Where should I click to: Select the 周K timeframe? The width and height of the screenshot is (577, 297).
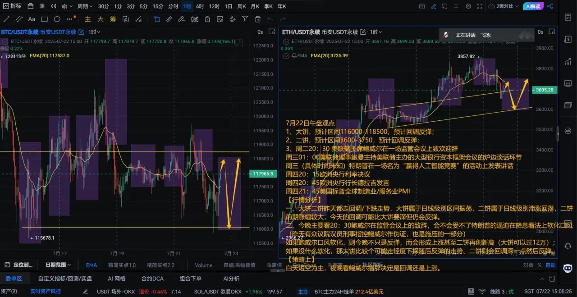click(x=242, y=6)
